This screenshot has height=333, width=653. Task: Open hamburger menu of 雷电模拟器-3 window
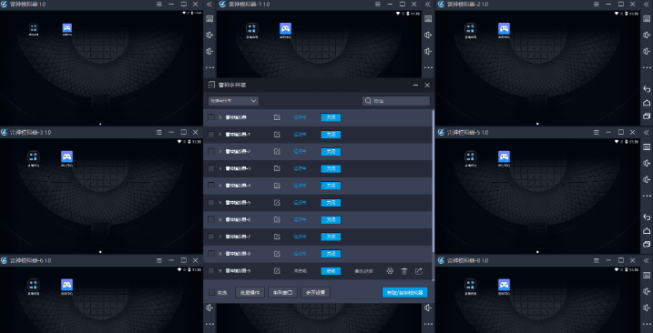click(x=159, y=132)
